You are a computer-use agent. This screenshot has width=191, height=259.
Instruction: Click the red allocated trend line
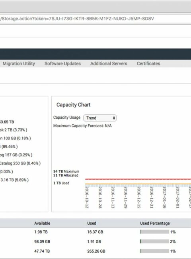[x=138, y=179]
